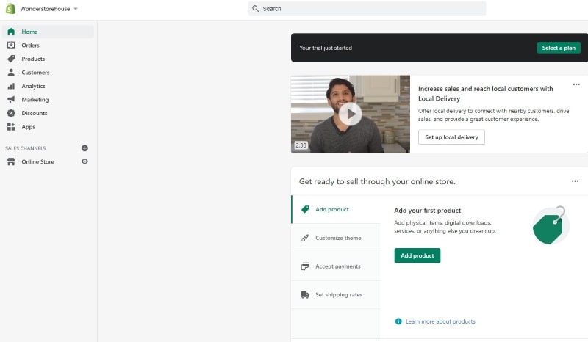Click the Select a plan button
588x342 pixels.
coord(559,48)
